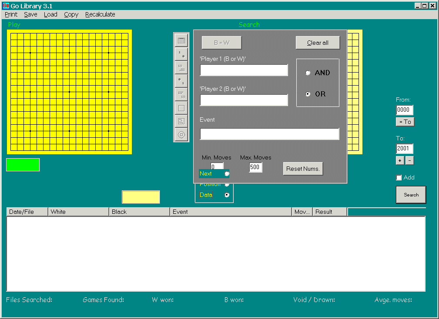Image resolution: width=439 pixels, height=319 pixels.
Task: Open the Print menu
Action: point(11,14)
